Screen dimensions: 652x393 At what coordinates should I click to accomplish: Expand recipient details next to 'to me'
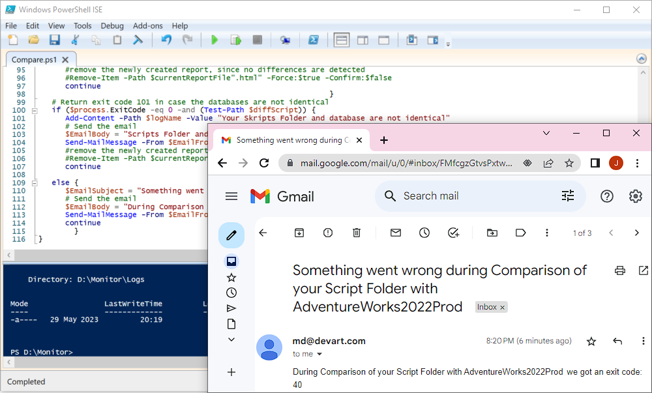[x=319, y=354]
